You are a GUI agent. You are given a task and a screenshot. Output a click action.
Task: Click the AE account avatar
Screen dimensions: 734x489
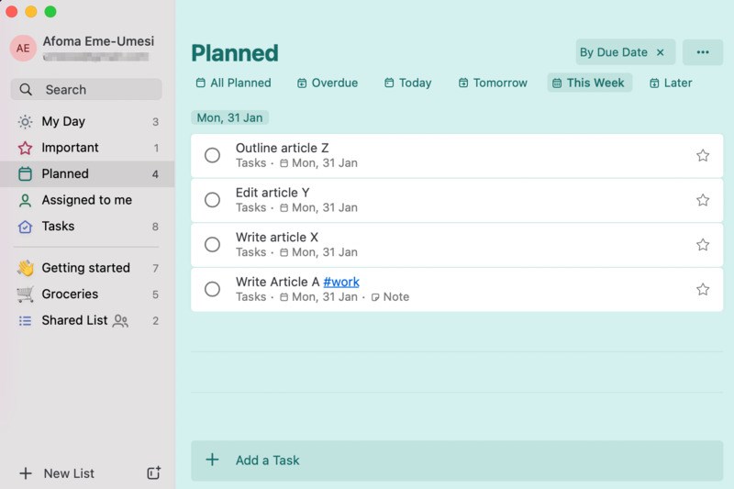[23, 49]
